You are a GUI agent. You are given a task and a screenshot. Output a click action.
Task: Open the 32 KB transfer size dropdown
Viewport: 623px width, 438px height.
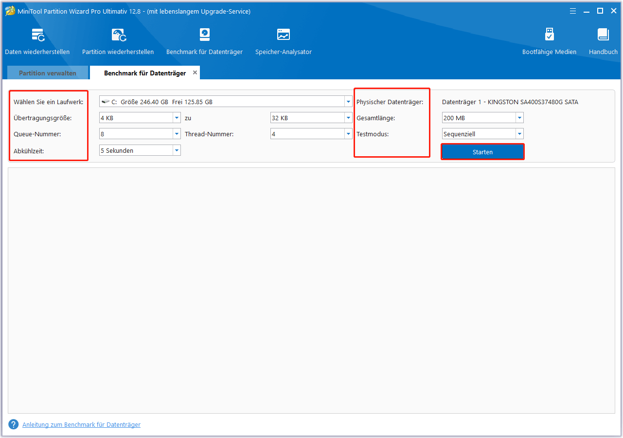(348, 118)
